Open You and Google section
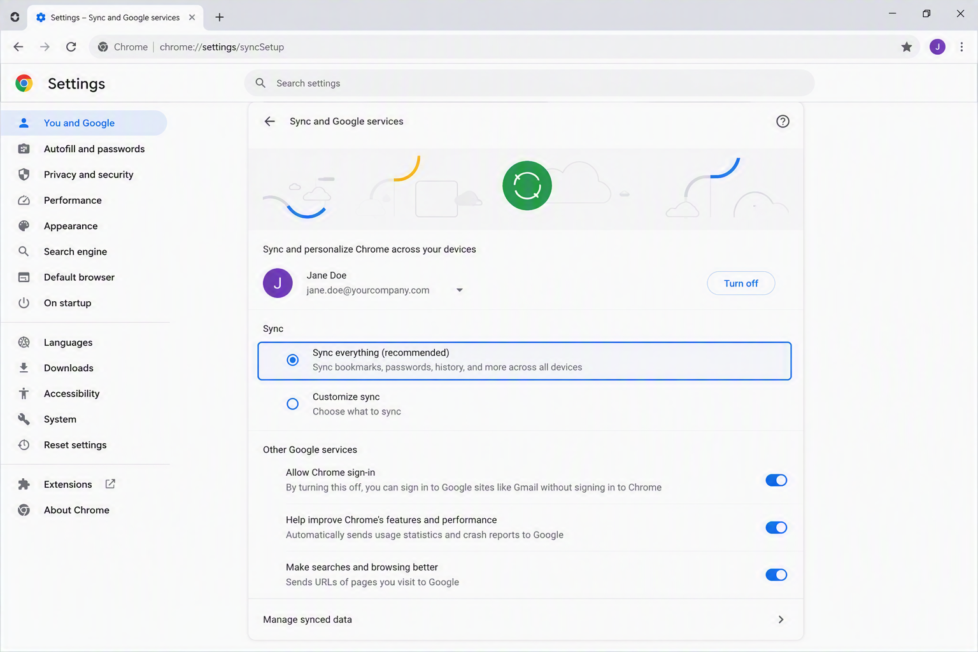This screenshot has height=652, width=978. (x=84, y=123)
